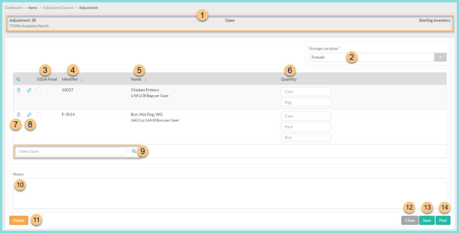Viewport: 459px width, 233px height.
Task: Click the 2/5# (2.00 Bags per Case) text
Action: click(149, 96)
